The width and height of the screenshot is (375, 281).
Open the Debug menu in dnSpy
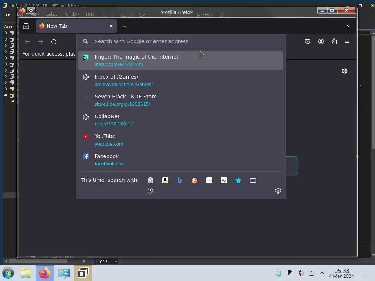52,14
